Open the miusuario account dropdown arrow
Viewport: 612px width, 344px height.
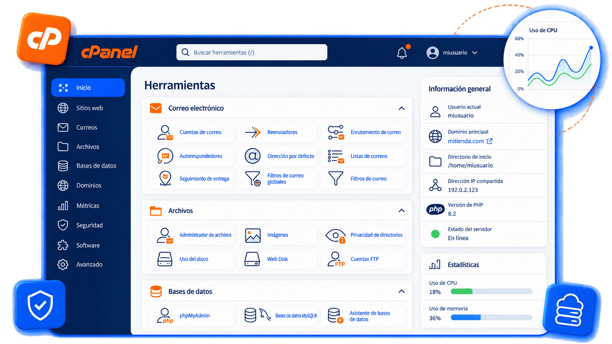(x=475, y=53)
